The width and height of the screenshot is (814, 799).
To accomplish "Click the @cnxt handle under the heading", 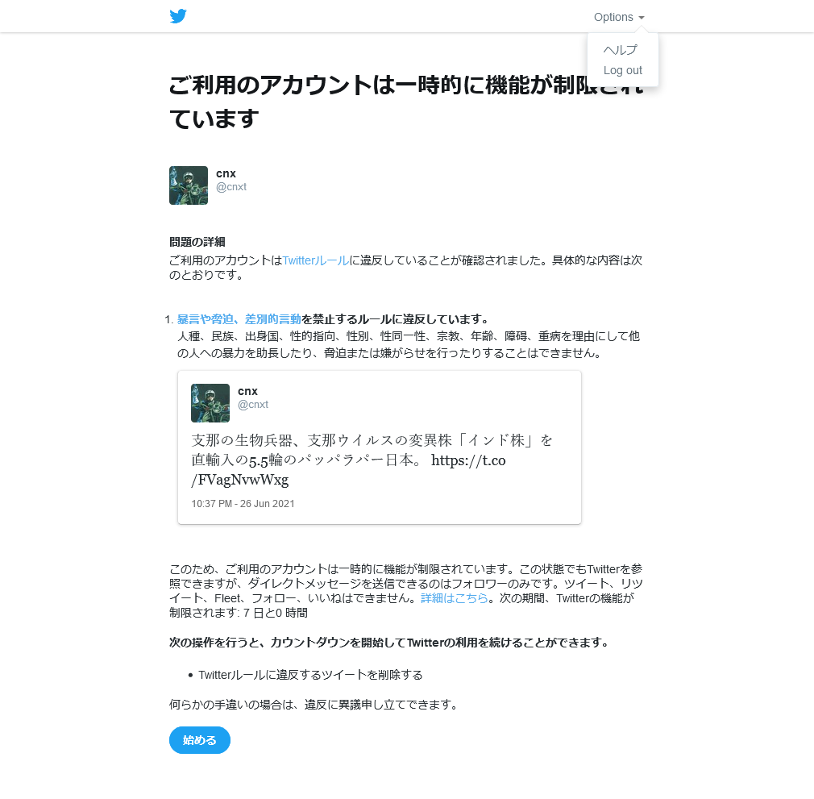I will click(231, 187).
